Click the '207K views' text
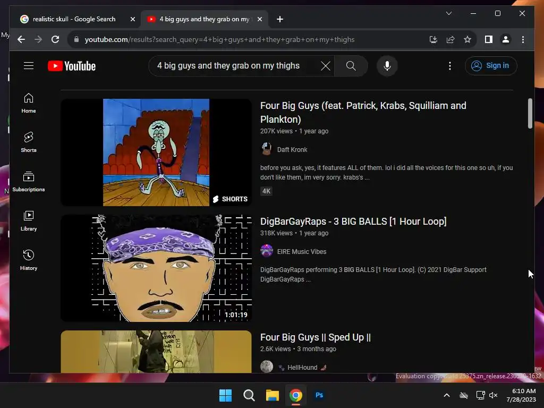This screenshot has width=544, height=408. (x=276, y=131)
